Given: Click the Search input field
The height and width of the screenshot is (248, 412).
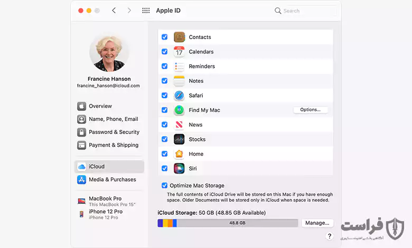Looking at the screenshot, I should coord(305,11).
